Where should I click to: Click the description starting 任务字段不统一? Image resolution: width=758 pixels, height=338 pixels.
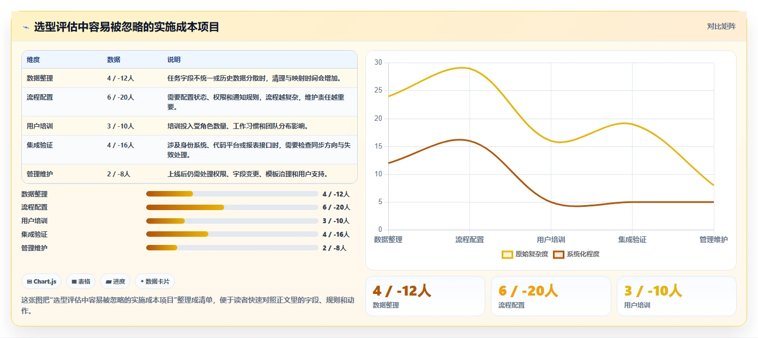pos(254,78)
